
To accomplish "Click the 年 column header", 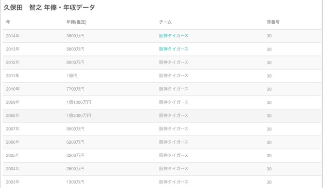I will tap(8, 22).
